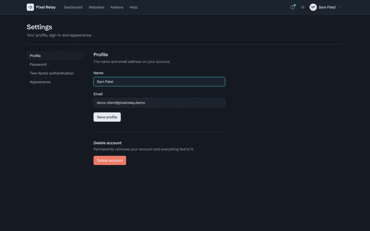Click the Settings page heading

39,27
